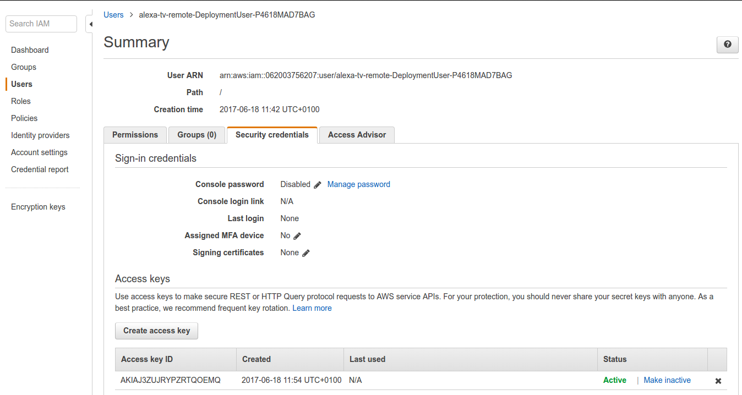Image resolution: width=742 pixels, height=395 pixels.
Task: Open the help question mark icon
Action: pyautogui.click(x=727, y=45)
